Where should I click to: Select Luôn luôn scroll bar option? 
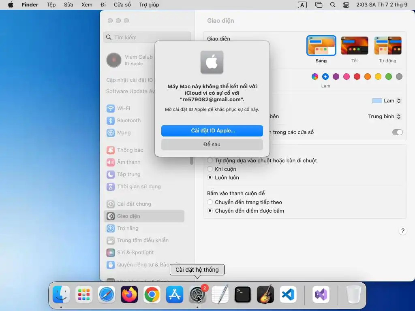pyautogui.click(x=210, y=177)
